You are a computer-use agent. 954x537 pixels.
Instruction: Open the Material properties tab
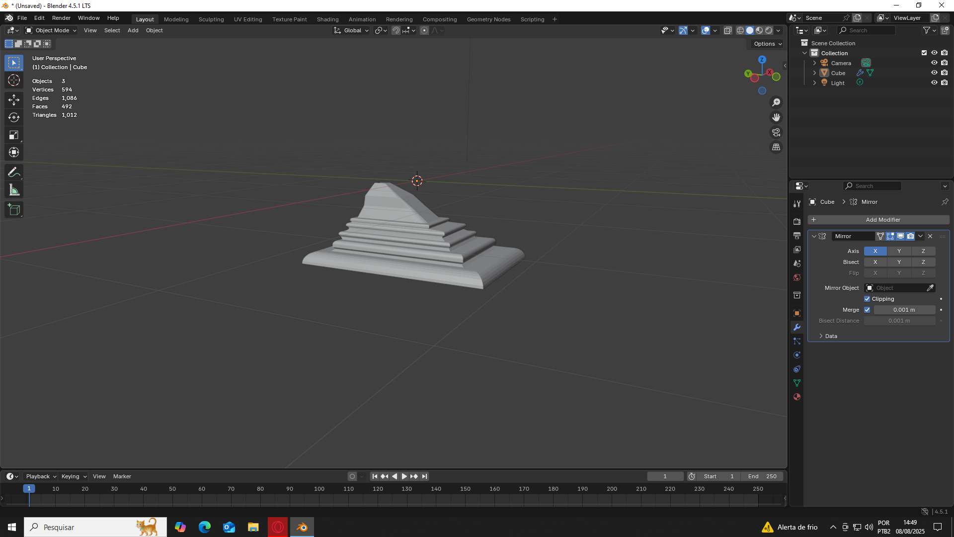tap(797, 397)
